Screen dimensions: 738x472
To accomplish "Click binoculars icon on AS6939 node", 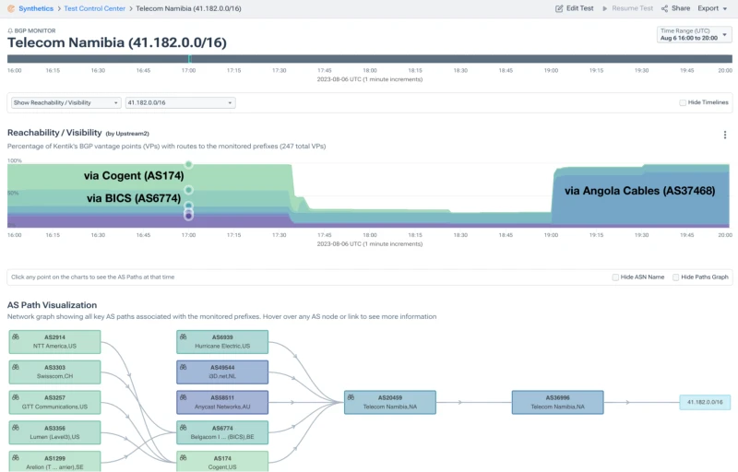I will pos(183,337).
